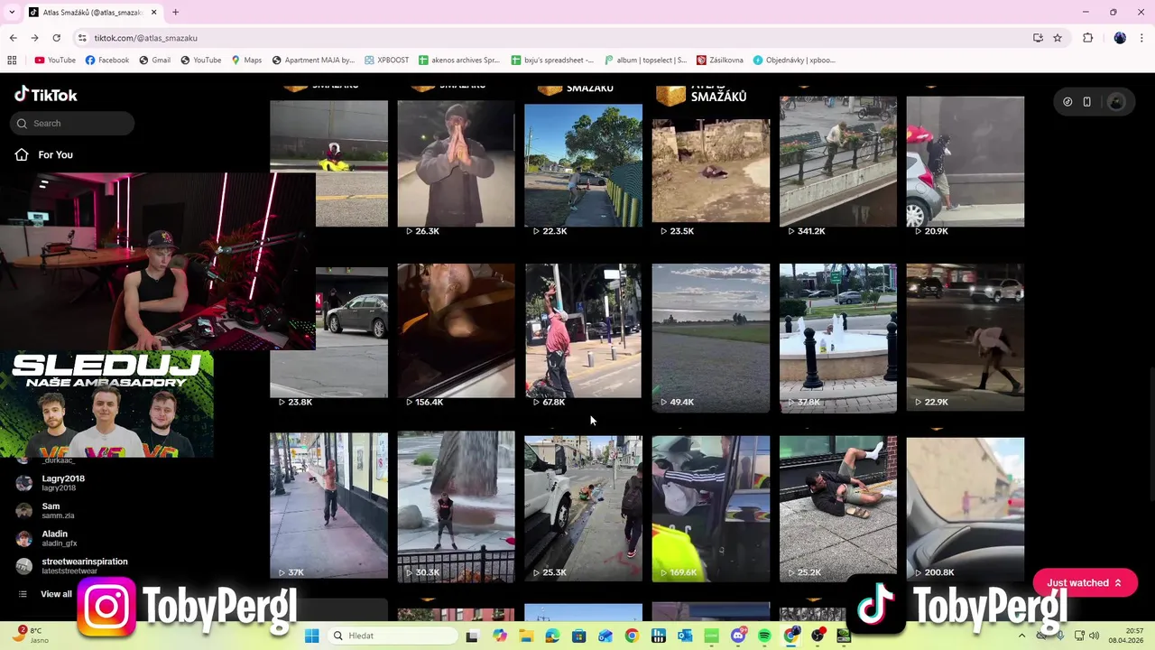This screenshot has height=650, width=1155.
Task: Close the Atlas Smažáků tab
Action: [x=153, y=13]
